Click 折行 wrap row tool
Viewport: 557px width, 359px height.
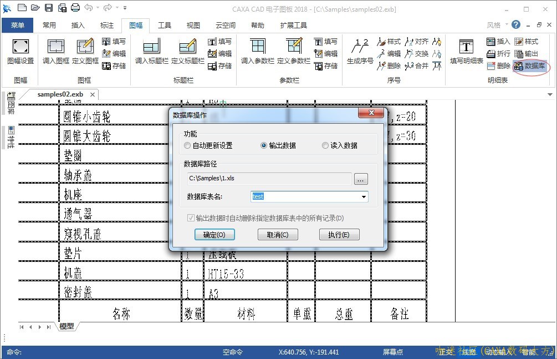(498, 54)
